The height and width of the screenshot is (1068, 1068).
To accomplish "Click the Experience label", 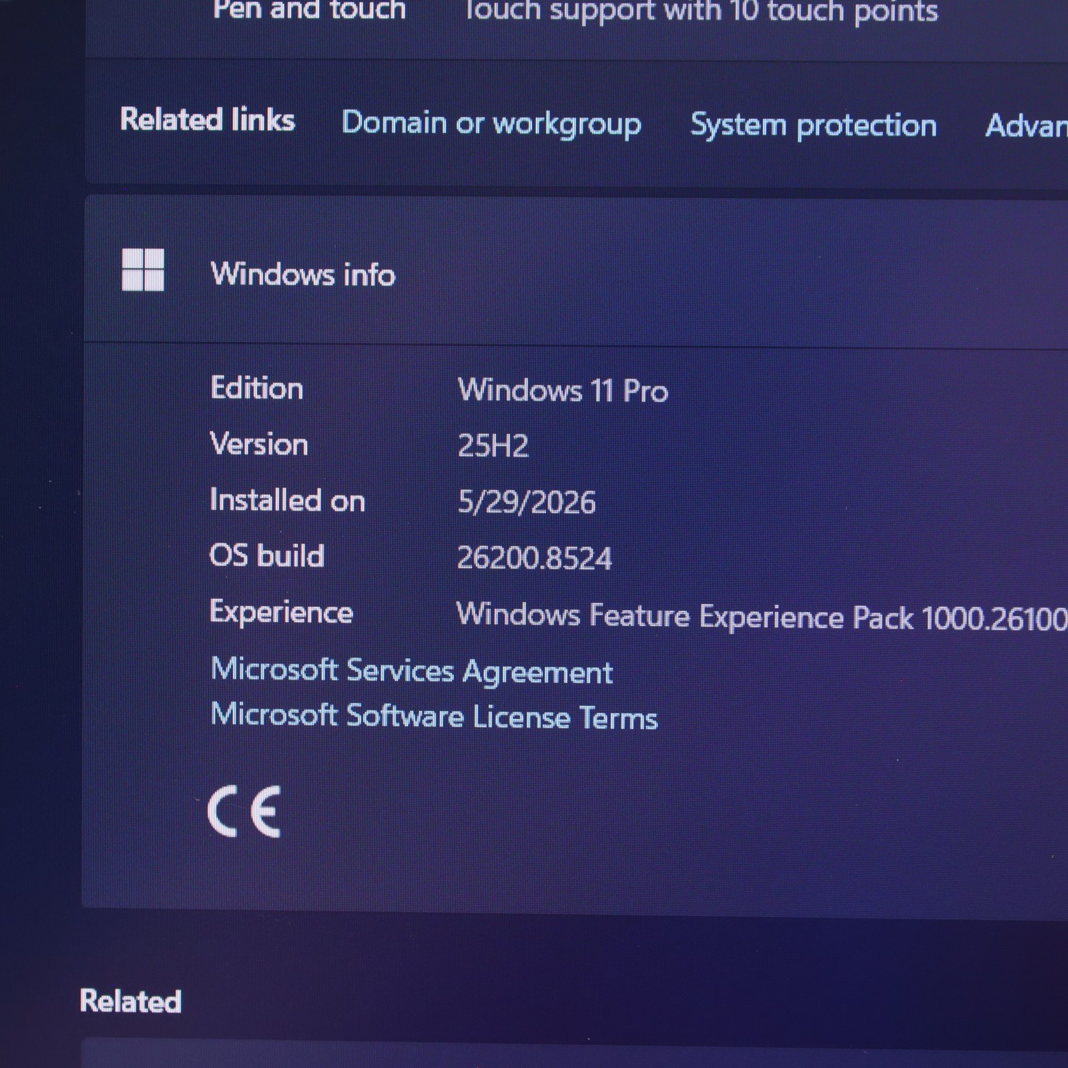I will click(281, 613).
